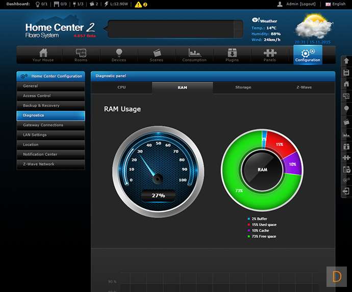Open Scenes with the clapperboard icon
Screen dimensions: 352x292
157,55
